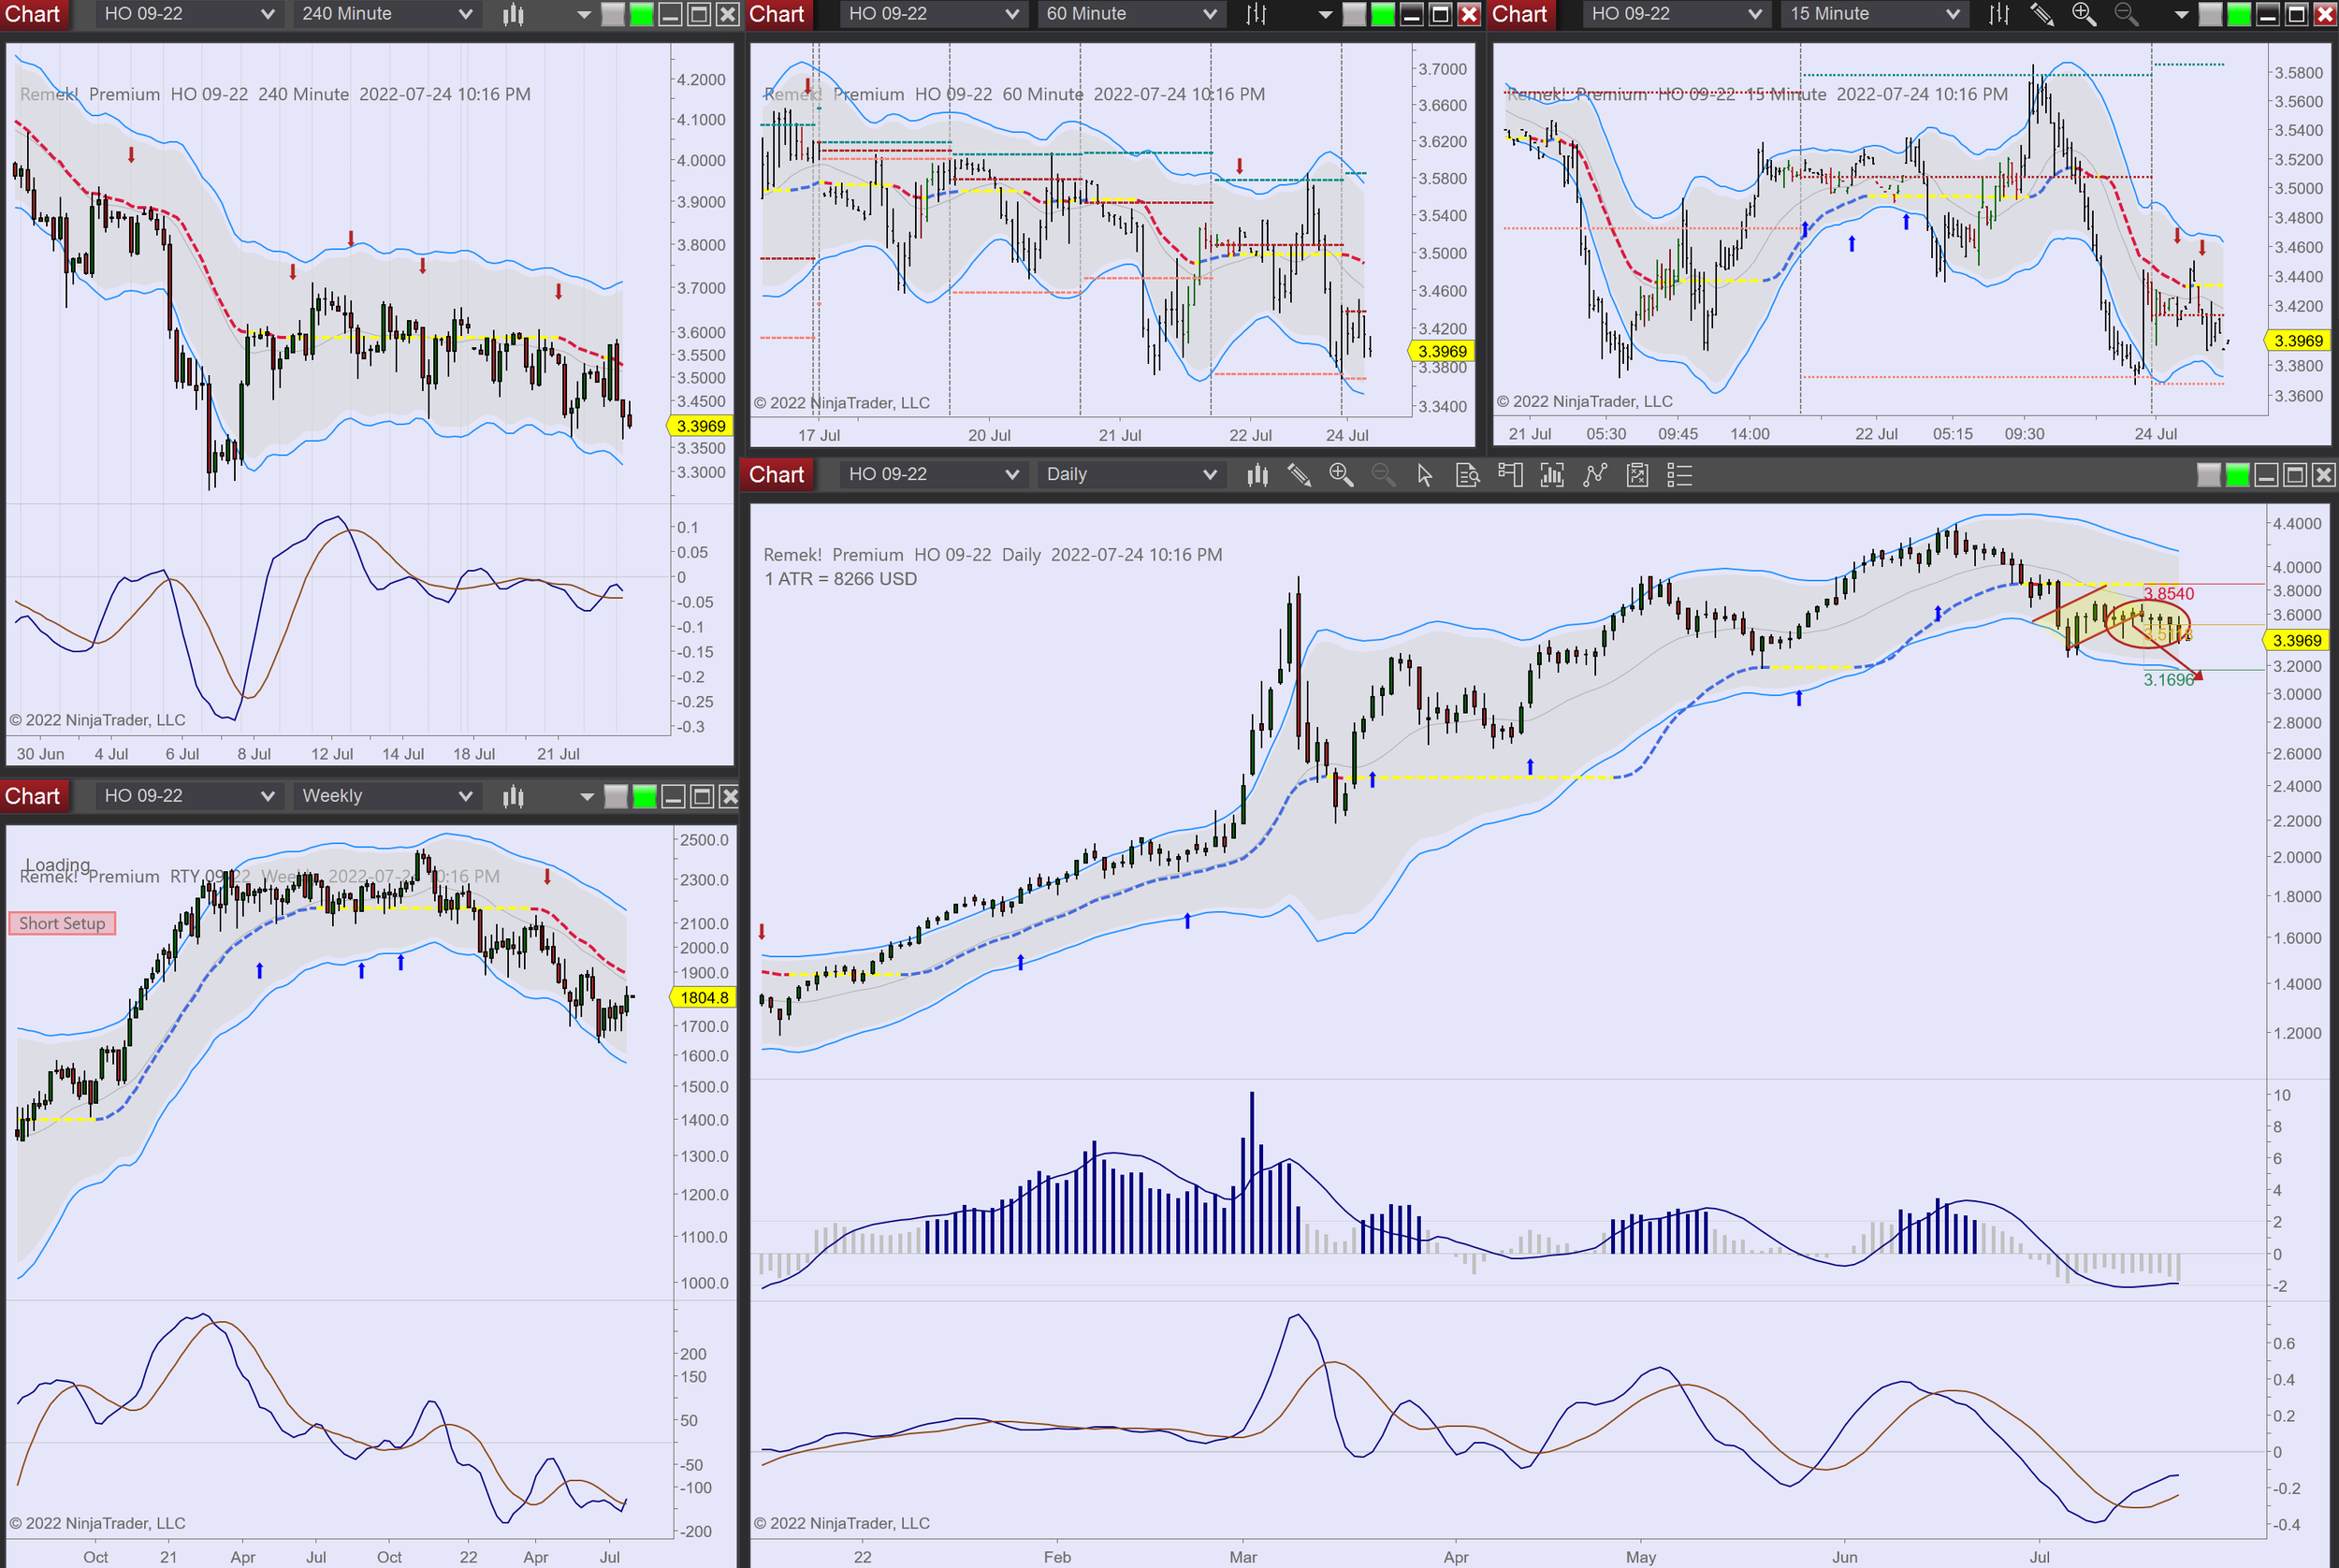Viewport: 2339px width, 1568px height.
Task: Click bar style icon in 15 Minute chart
Action: click(1998, 14)
